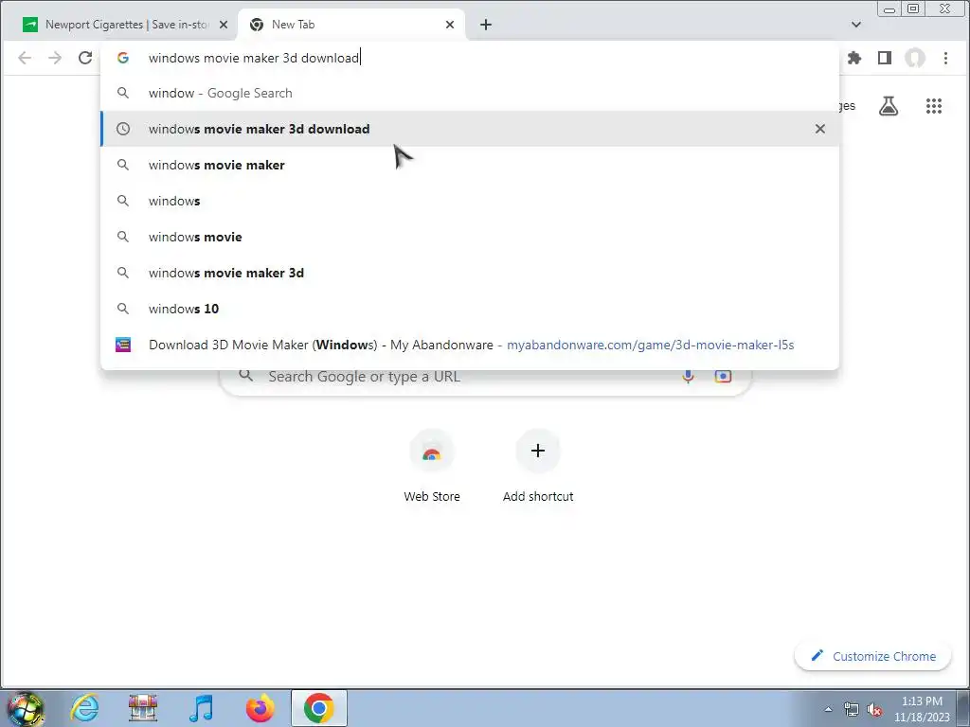970x727 pixels.
Task: Open the Google apps grid
Action: 933,106
